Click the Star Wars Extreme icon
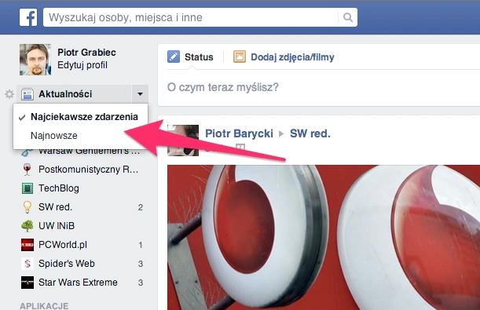 [x=27, y=283]
